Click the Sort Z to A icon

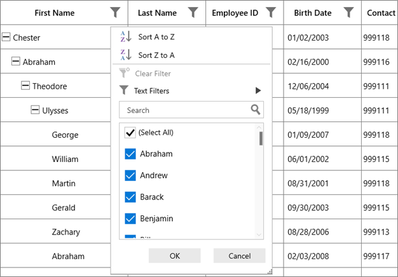(125, 55)
